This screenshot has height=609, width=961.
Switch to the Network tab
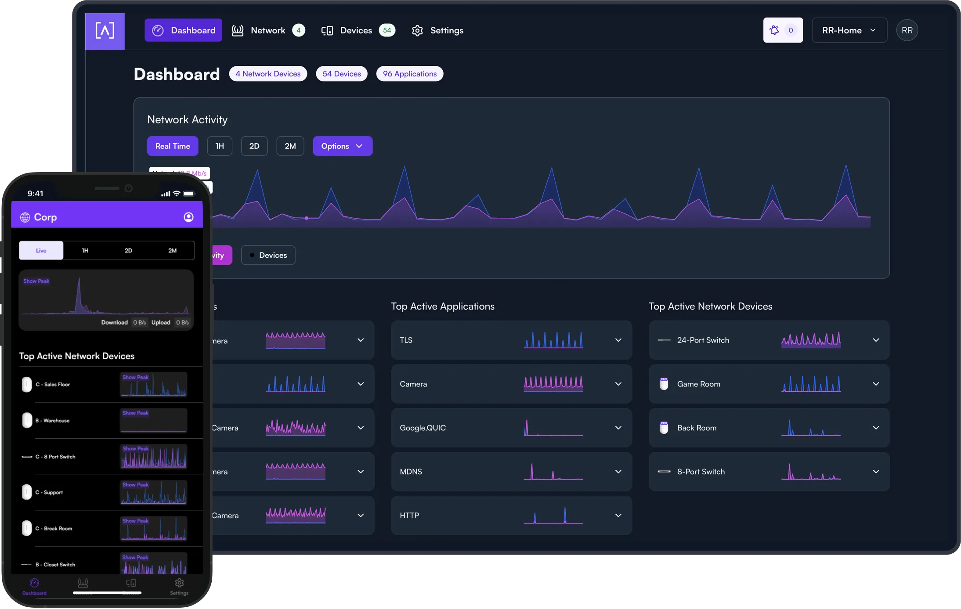(268, 30)
